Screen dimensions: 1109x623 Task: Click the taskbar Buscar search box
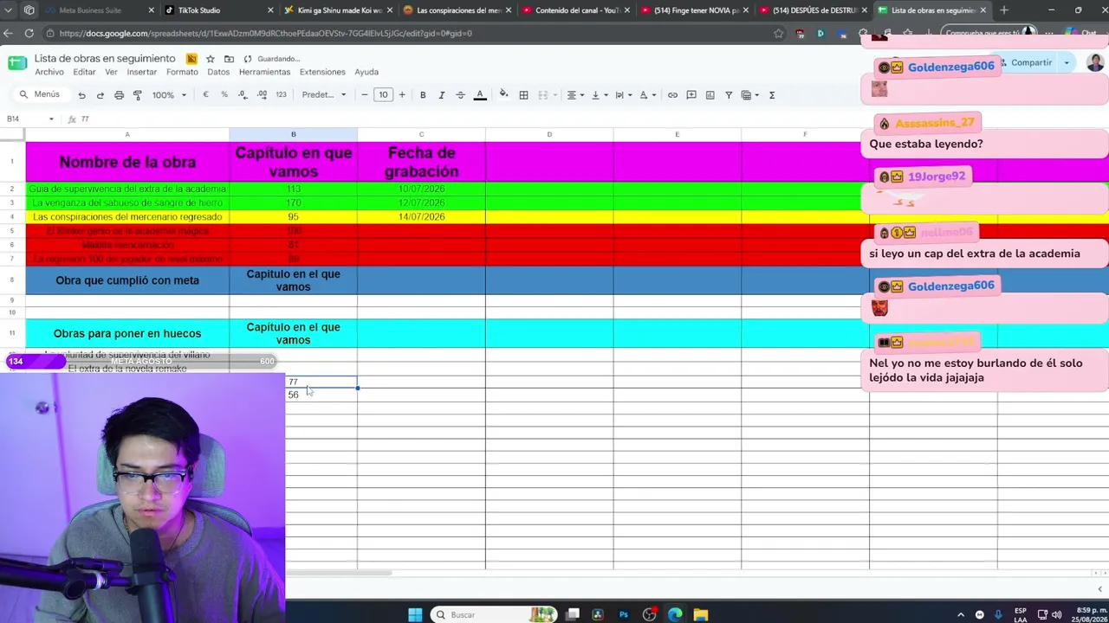pyautogui.click(x=494, y=614)
